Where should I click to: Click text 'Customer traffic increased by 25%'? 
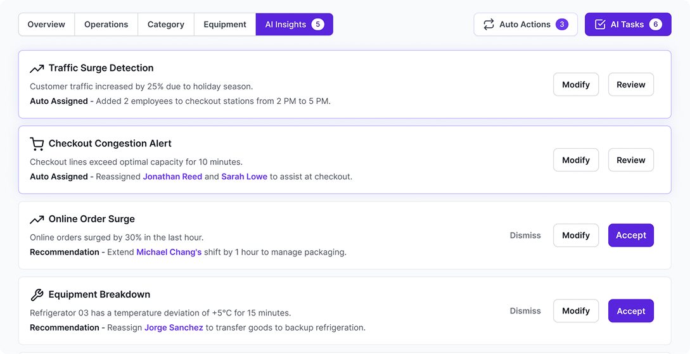coord(97,87)
